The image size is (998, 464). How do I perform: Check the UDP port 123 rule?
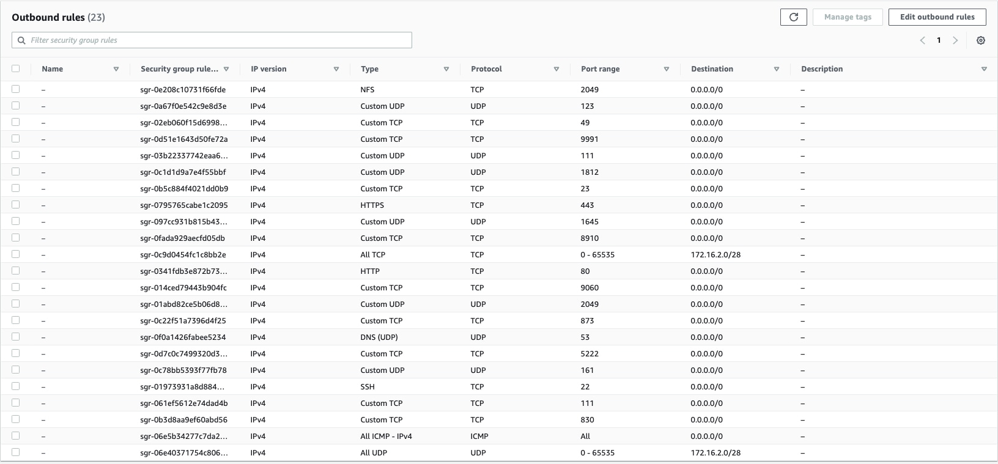(x=16, y=106)
